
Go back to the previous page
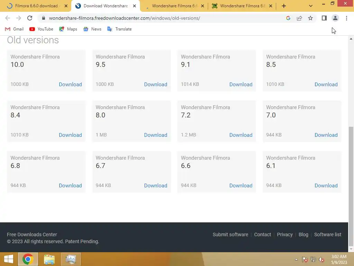click(8, 18)
